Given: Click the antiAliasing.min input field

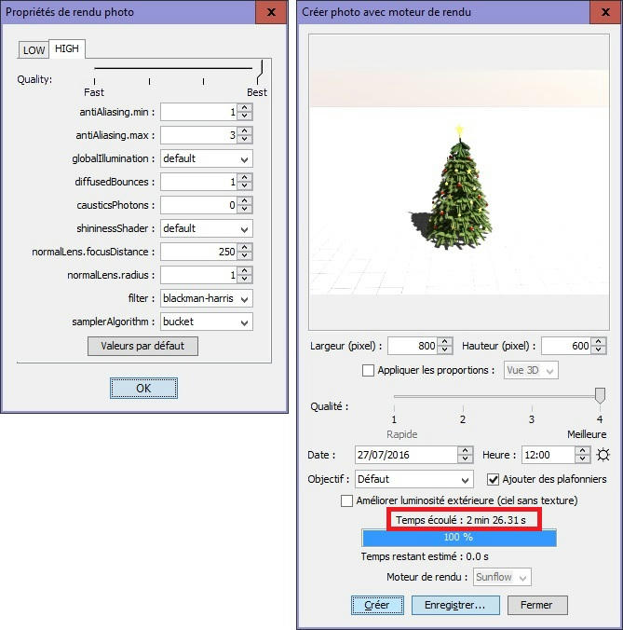Looking at the screenshot, I should pos(198,112).
